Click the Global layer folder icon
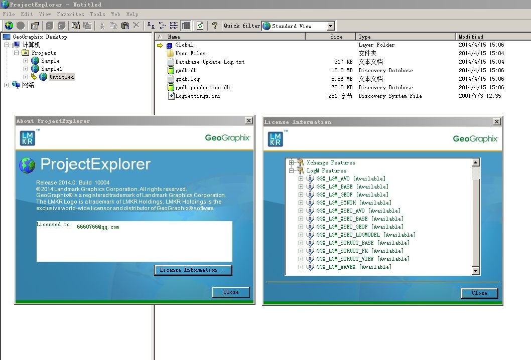The image size is (531, 360). pyautogui.click(x=169, y=45)
